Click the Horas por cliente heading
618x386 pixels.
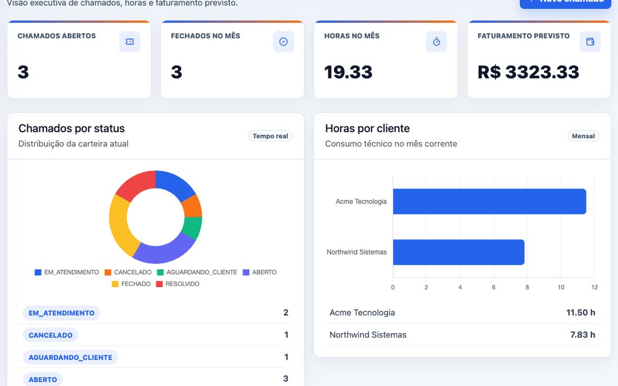(367, 129)
